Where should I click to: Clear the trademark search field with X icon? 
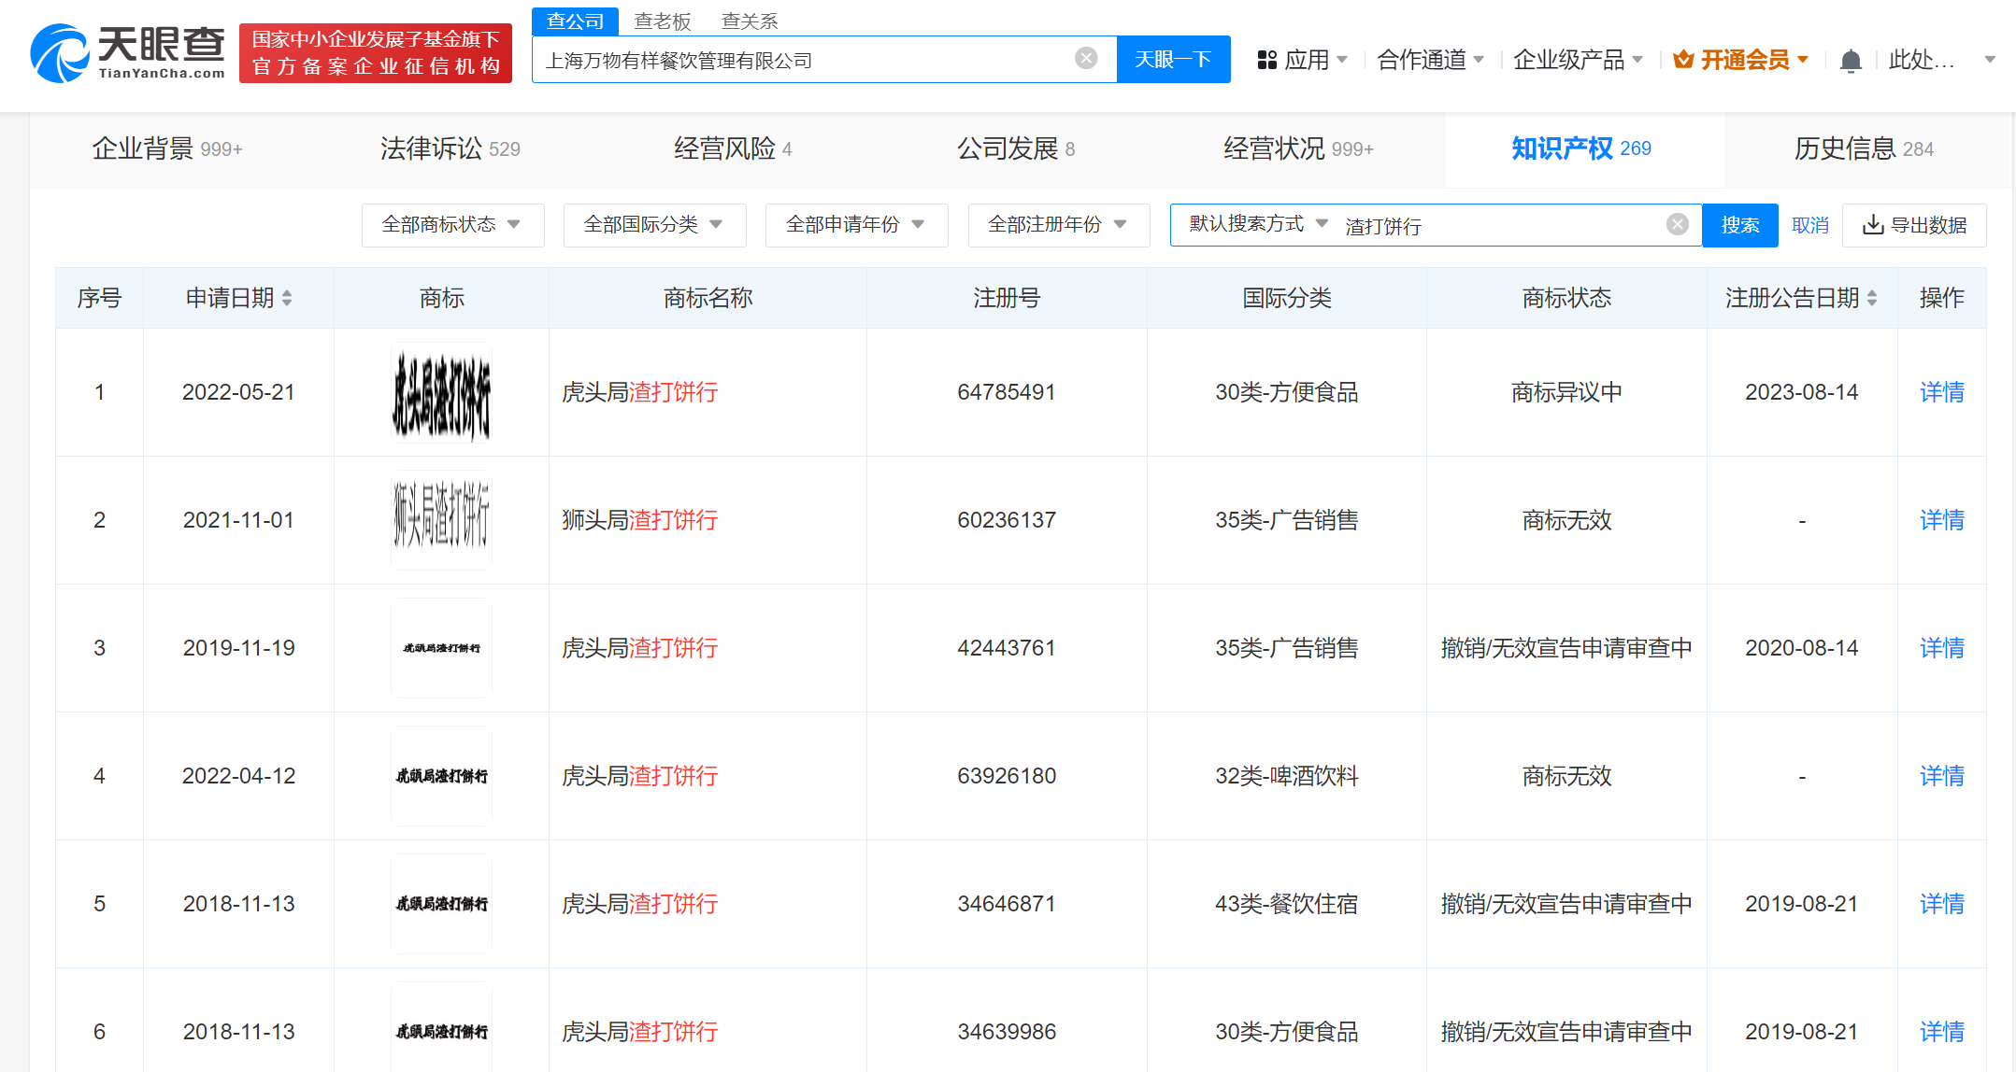1677,224
